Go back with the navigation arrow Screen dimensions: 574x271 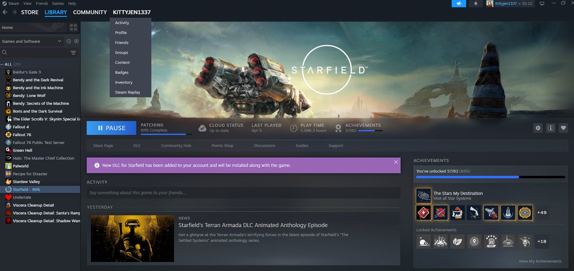(x=5, y=12)
